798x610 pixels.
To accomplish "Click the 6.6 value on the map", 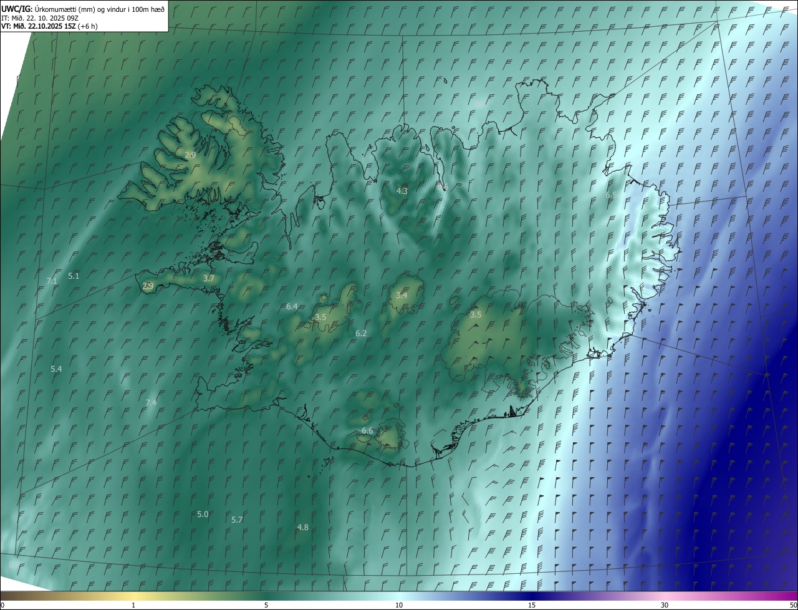I will point(367,431).
